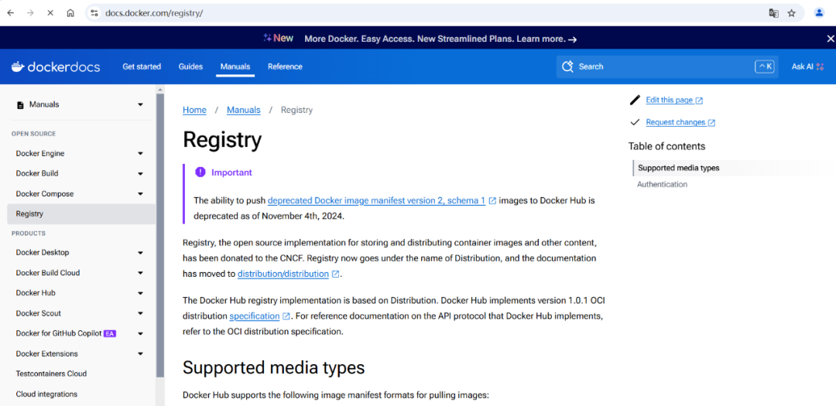The image size is (836, 406).
Task: Open the translate page icon
Action: point(773,13)
